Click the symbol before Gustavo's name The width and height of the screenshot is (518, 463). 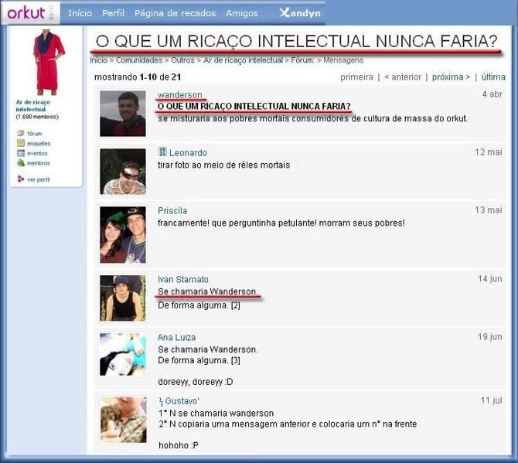[x=161, y=401]
